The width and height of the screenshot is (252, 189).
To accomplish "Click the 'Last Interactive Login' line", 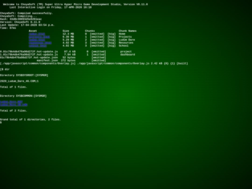I will tap(50, 7).
